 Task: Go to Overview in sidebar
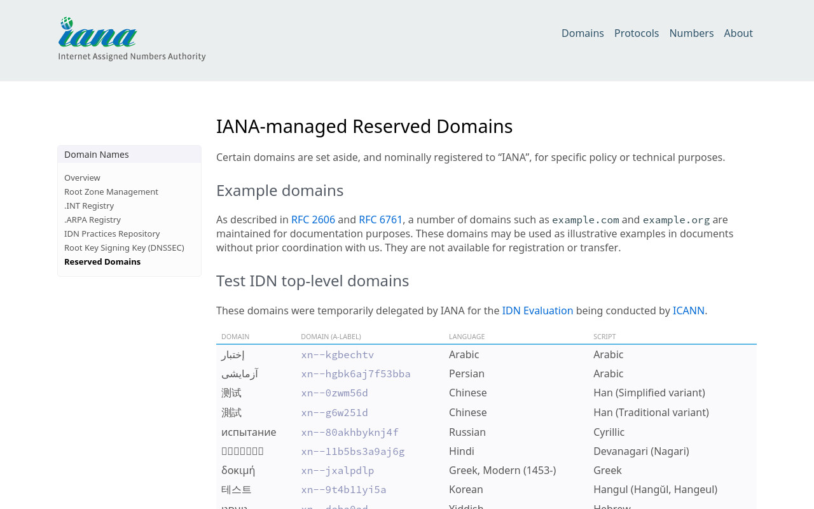coord(82,178)
